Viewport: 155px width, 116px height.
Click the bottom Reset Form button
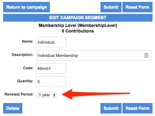[x=137, y=108]
